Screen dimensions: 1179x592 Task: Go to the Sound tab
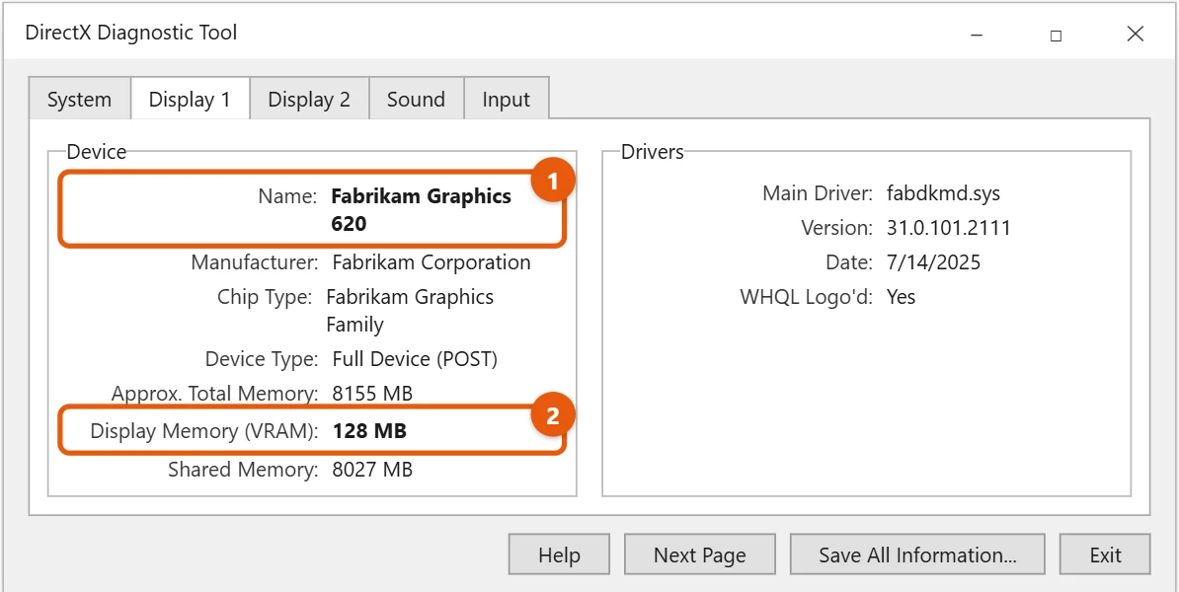pos(416,100)
